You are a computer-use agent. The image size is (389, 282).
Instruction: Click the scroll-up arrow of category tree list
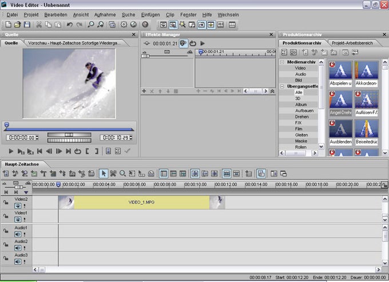pyautogui.click(x=321, y=62)
